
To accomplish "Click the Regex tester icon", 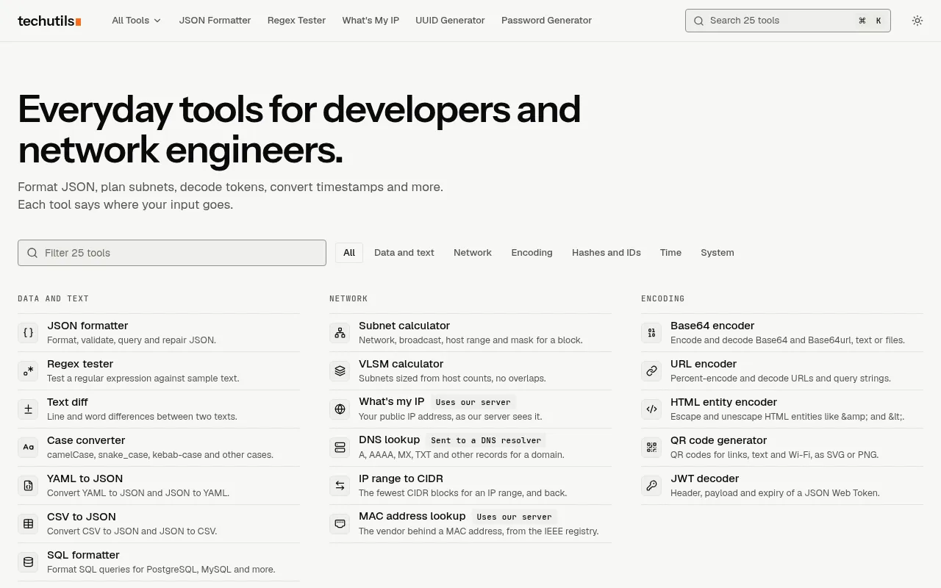I will 28,370.
